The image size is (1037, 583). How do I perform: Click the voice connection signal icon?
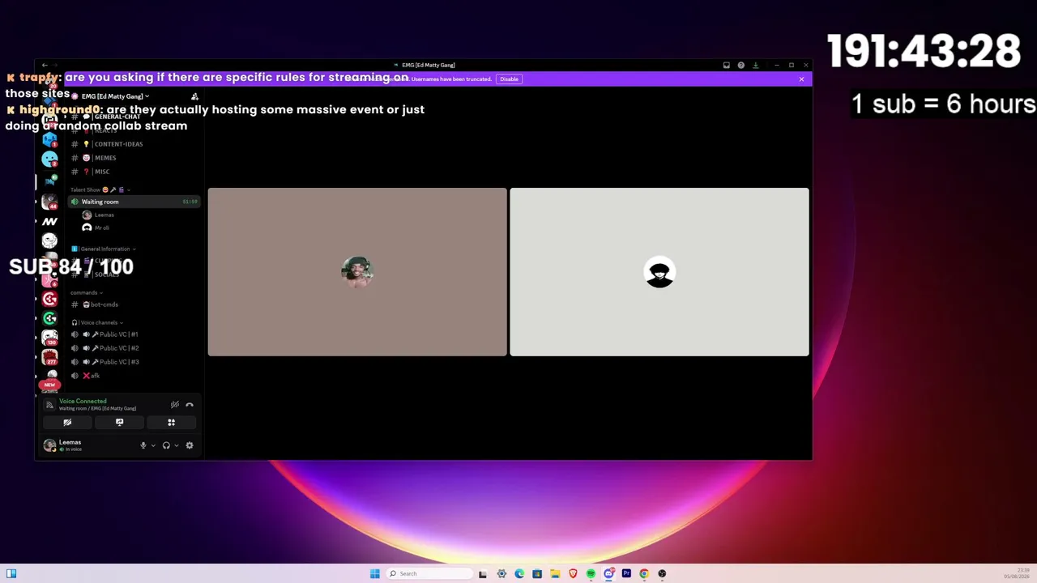[49, 405]
